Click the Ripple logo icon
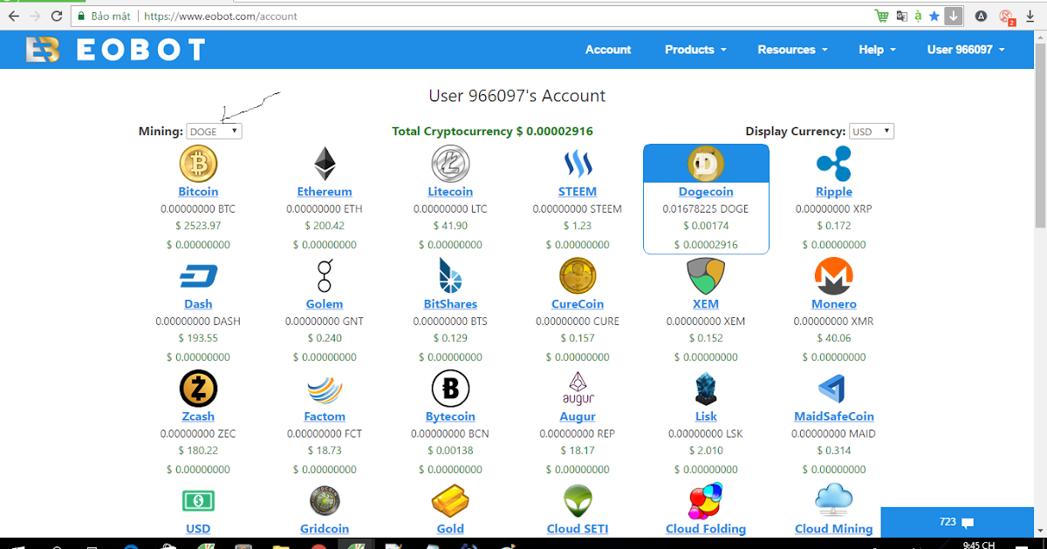This screenshot has width=1047, height=549. 833,164
